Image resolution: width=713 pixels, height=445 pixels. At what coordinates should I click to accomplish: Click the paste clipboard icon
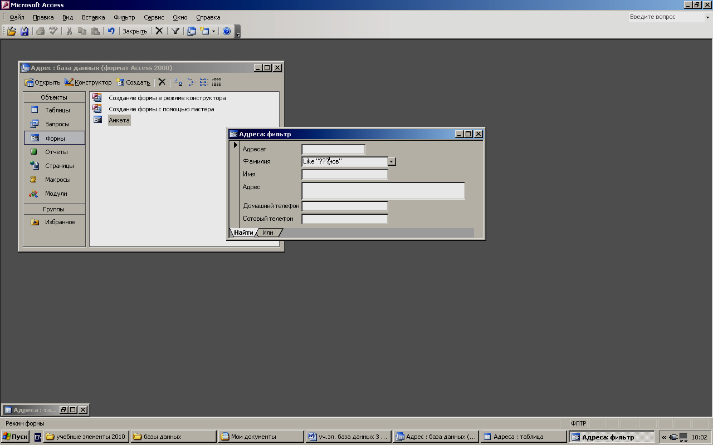tap(95, 31)
